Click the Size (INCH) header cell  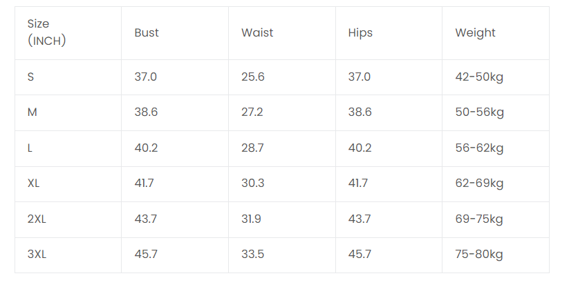[46, 32]
